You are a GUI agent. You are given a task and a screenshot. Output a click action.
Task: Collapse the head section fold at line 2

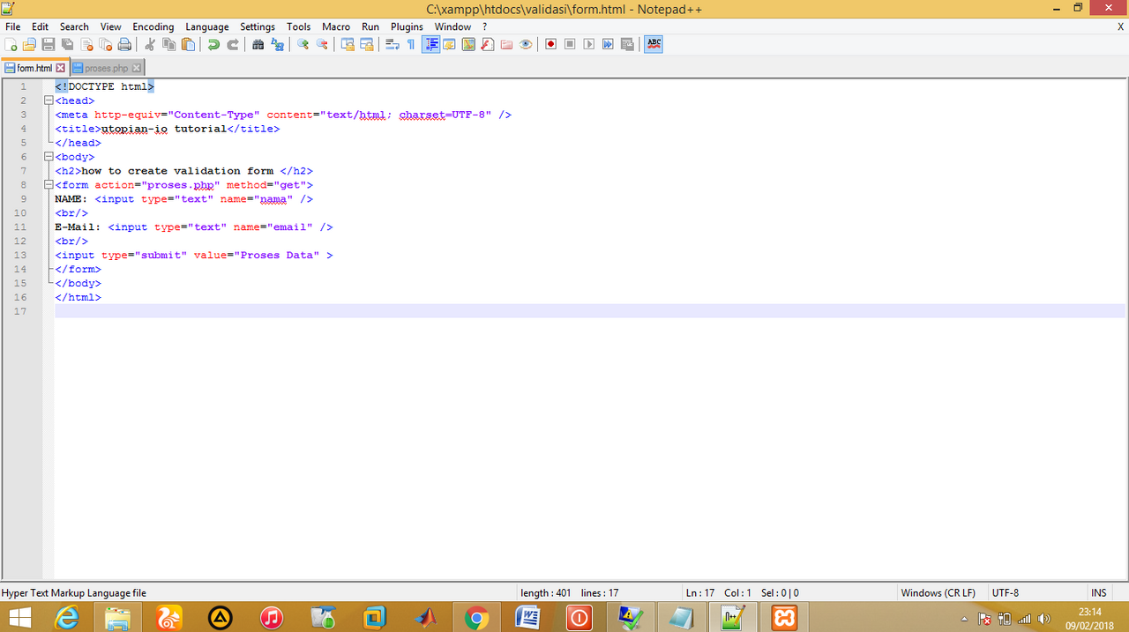click(48, 100)
